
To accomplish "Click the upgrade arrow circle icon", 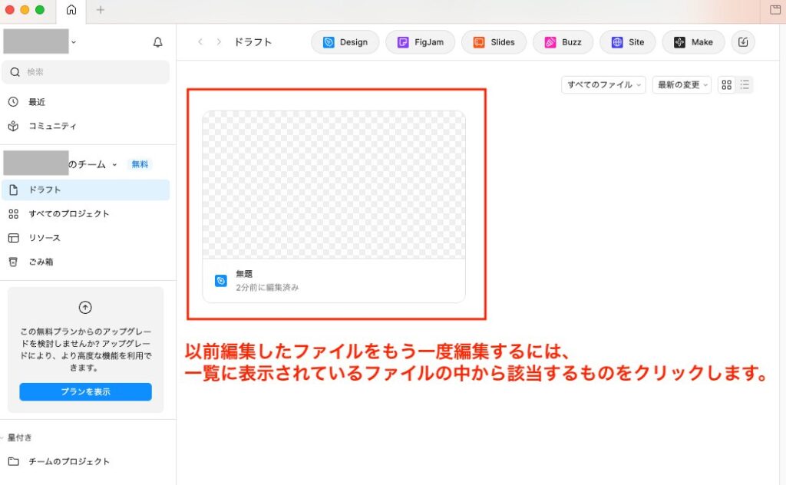I will click(85, 307).
